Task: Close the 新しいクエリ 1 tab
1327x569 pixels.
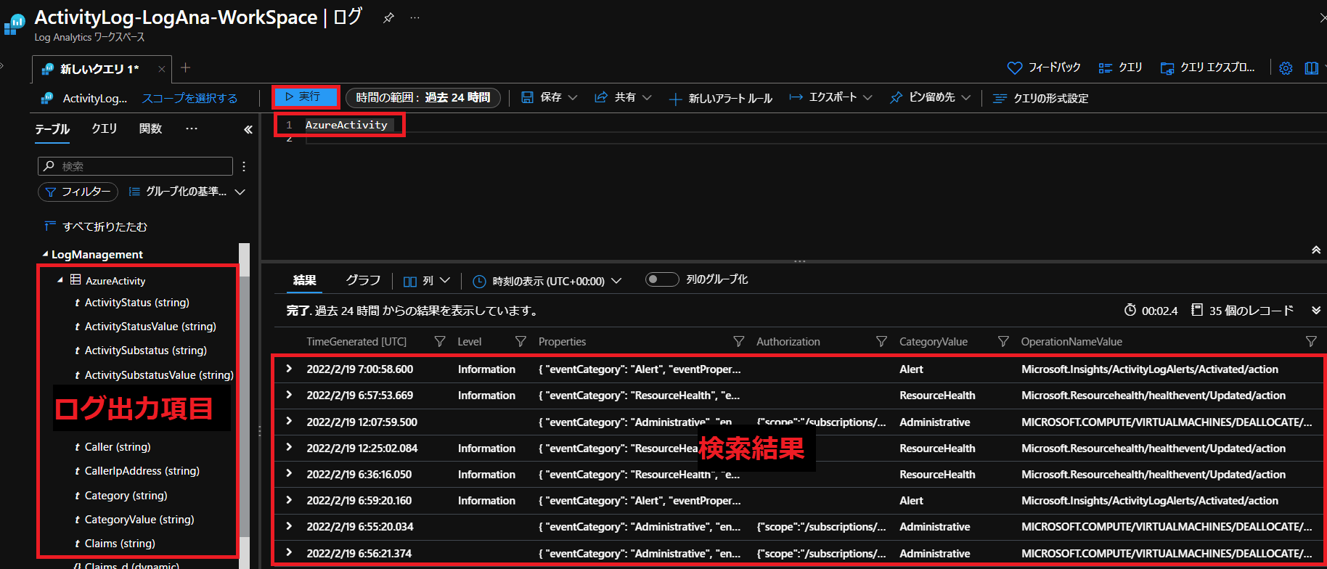Action: coord(161,69)
